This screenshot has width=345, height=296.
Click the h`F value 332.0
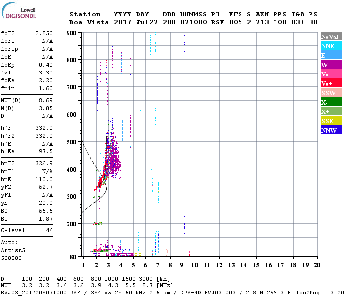click(44, 128)
